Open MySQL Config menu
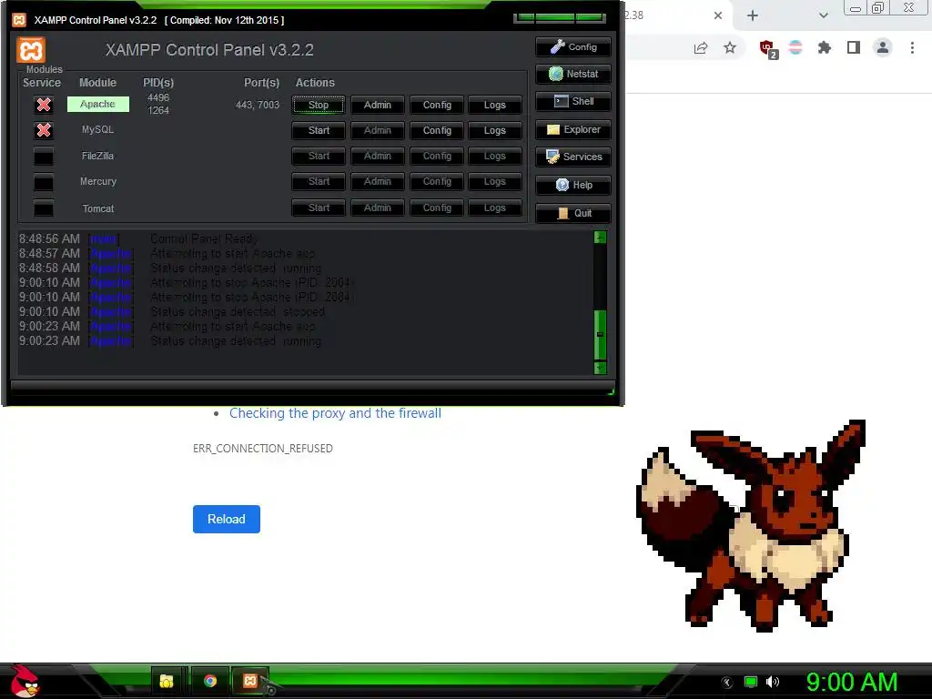 pos(437,131)
